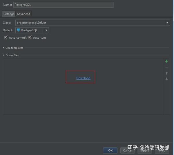Click the green plus add driver file icon
This screenshot has height=155, width=174.
tap(166, 61)
